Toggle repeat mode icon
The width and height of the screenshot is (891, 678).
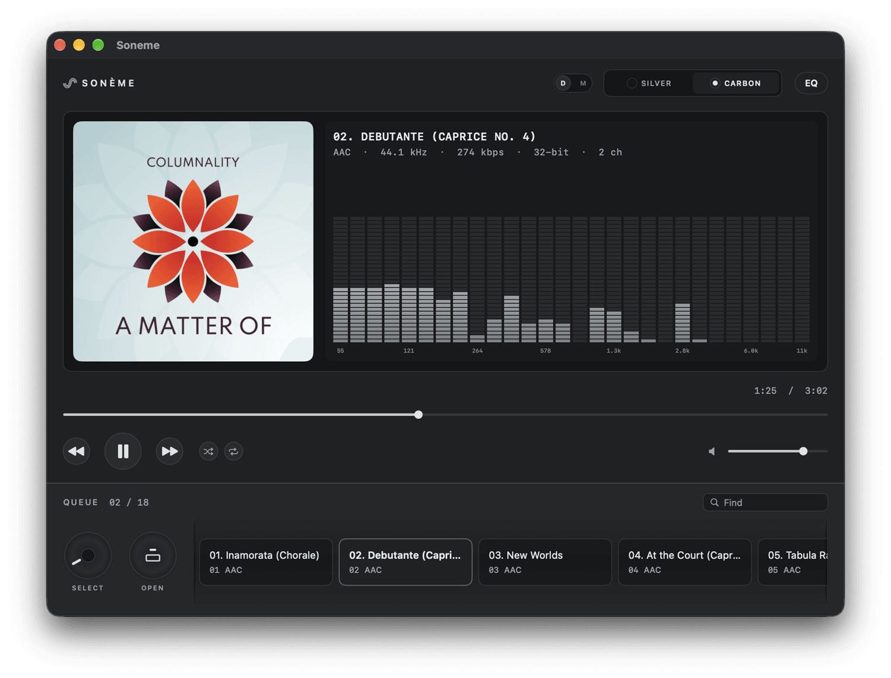coord(233,451)
